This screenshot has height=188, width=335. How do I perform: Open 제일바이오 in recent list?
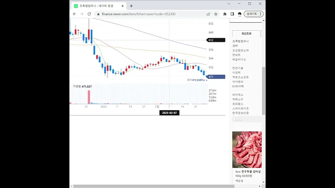click(x=239, y=60)
